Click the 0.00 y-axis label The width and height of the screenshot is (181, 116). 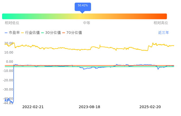pyautogui.click(x=10, y=62)
